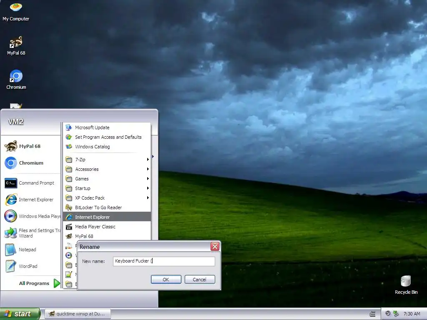
Task: Click the Start button
Action: coord(20,314)
